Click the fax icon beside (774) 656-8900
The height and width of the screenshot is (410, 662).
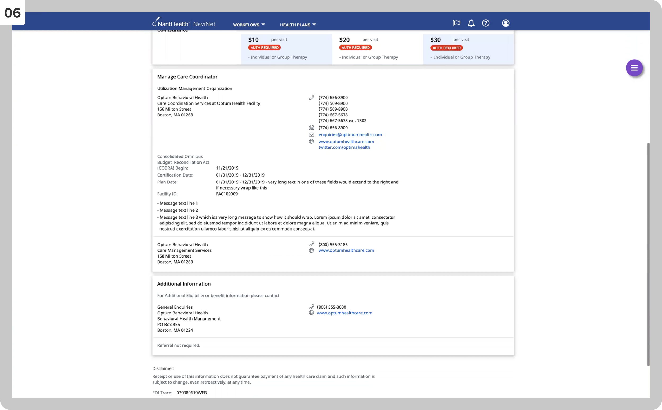tap(311, 128)
